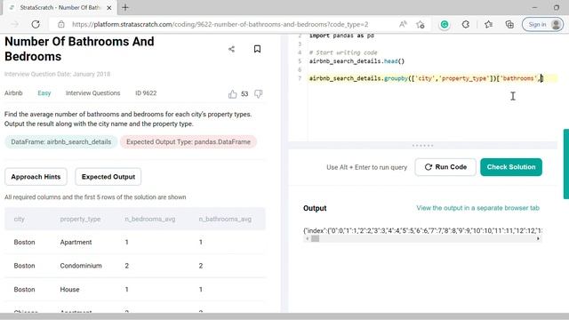This screenshot has width=569, height=320.
Task: Open the Approach Hints button
Action: (x=36, y=177)
